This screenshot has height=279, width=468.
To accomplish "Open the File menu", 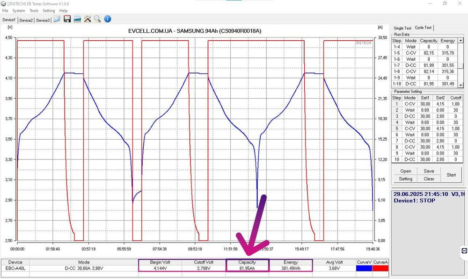I will click(5, 11).
